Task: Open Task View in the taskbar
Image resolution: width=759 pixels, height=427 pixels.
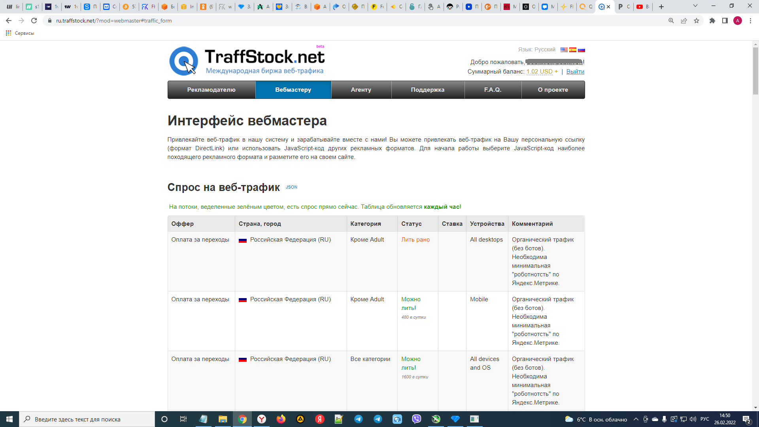Action: coord(183,419)
